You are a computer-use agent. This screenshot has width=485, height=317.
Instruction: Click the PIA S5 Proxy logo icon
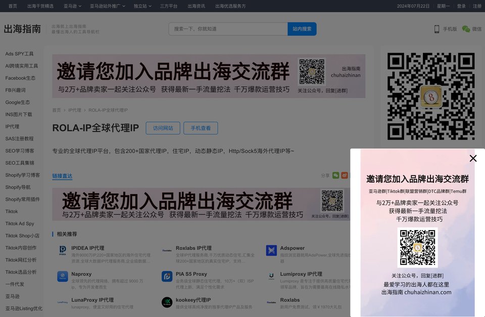[x=167, y=276]
